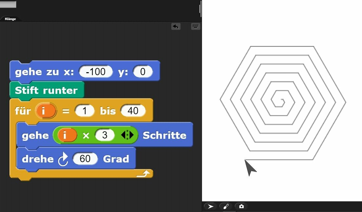Click the clockwise arrow on the drehe block
The height and width of the screenshot is (212, 362).
click(x=63, y=159)
